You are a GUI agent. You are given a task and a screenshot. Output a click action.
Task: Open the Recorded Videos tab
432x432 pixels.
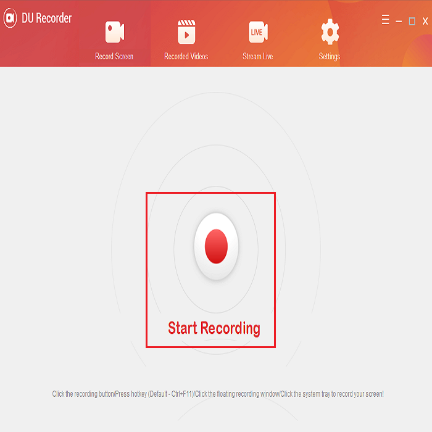coord(186,39)
